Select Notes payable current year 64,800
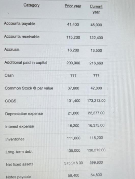The width and height of the screenshot is (135, 179). 96,175
